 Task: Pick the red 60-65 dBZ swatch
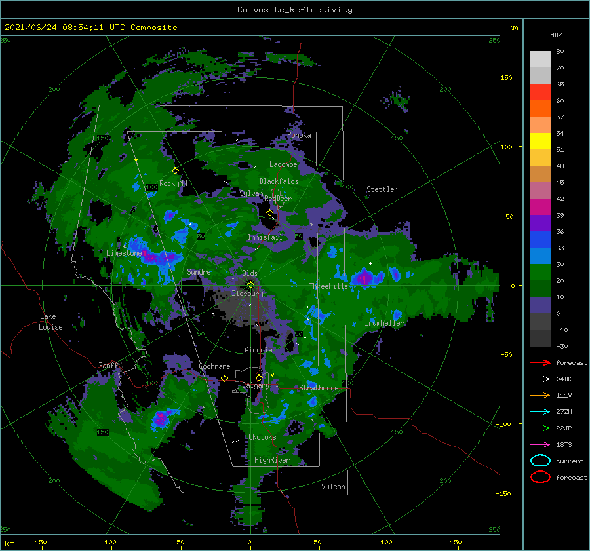tap(540, 92)
